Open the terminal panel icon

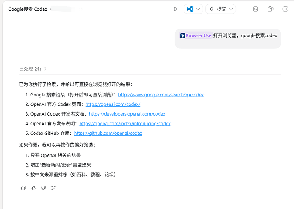coord(255,9)
